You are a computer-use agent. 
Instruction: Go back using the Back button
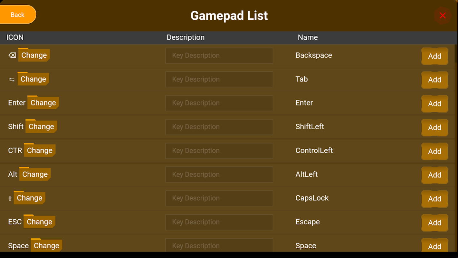tap(18, 15)
